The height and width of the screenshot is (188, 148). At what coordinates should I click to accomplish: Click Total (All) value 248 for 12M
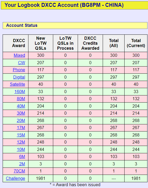click(114, 142)
